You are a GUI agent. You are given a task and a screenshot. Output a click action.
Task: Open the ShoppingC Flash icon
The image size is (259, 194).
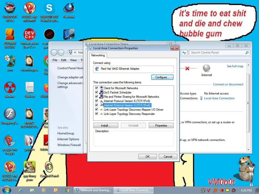click(10, 116)
